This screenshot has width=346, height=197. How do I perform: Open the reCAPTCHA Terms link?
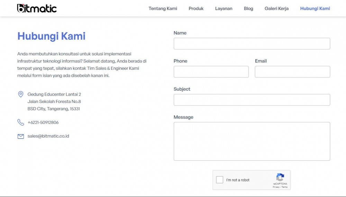pyautogui.click(x=284, y=187)
